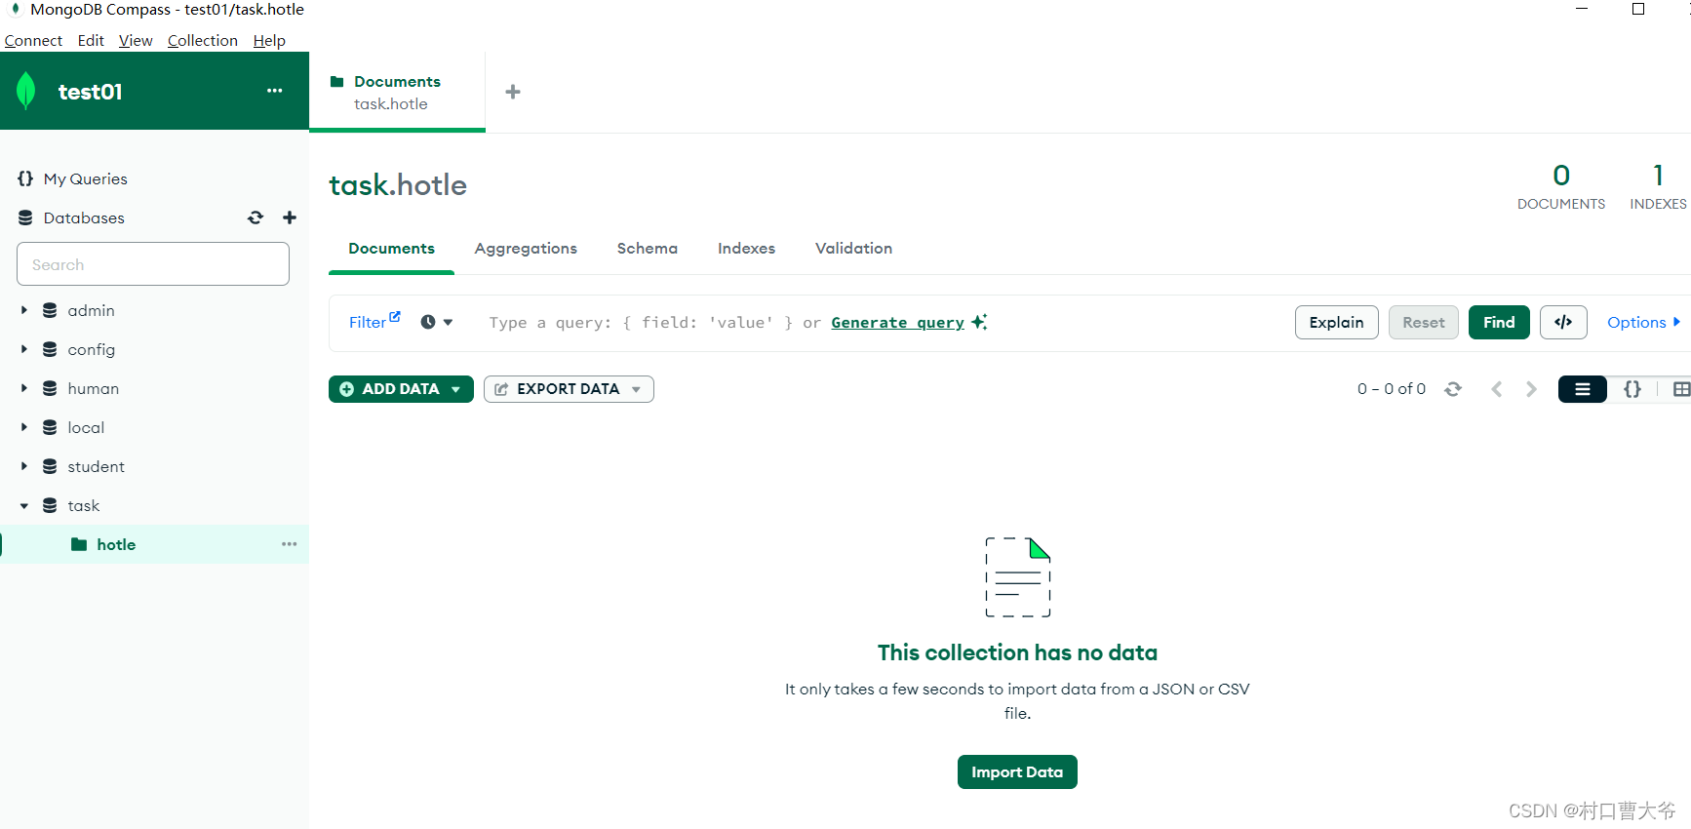Open the test01 connection options menu
Viewport: 1691px width, 829px height.
pos(275,91)
